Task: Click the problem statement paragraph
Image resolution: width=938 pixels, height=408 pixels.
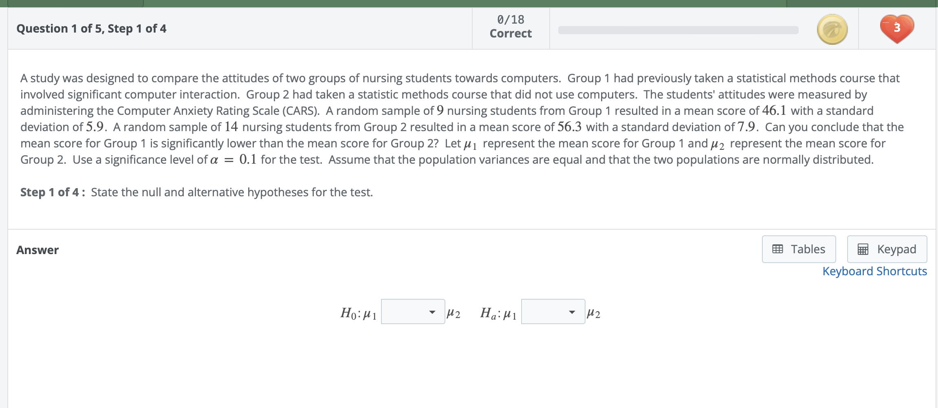Action: click(x=462, y=119)
